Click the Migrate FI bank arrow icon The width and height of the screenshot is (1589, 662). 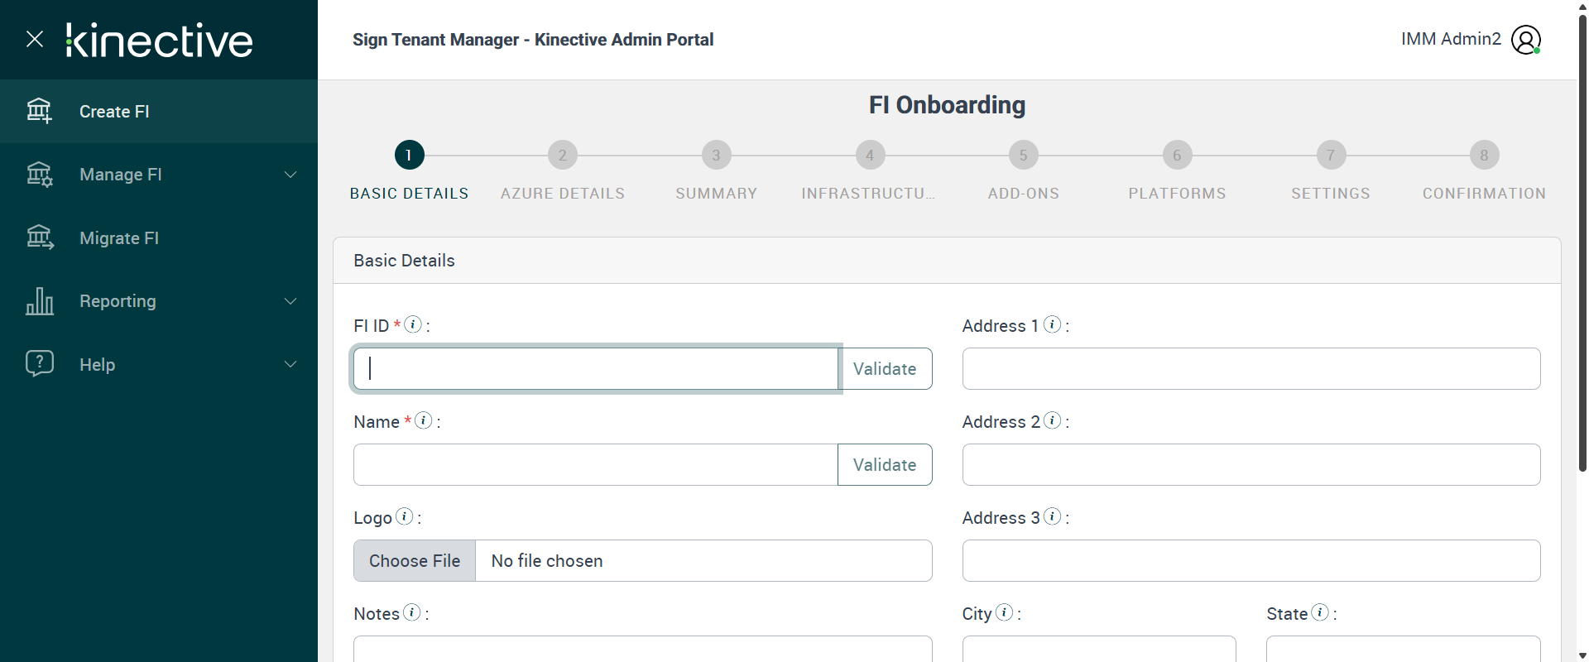[40, 237]
